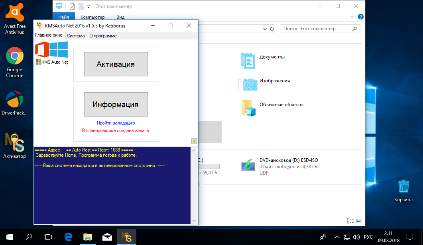Screen dimensions: 423x245
Task: Click the РУС language indicator
Action: click(368, 237)
